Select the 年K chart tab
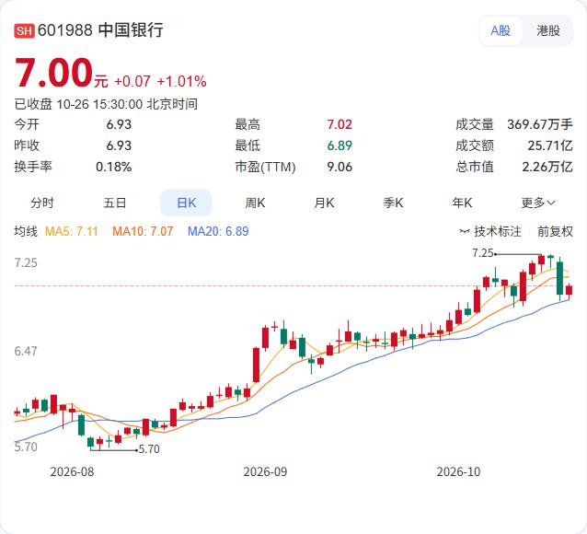The image size is (587, 534). (462, 203)
